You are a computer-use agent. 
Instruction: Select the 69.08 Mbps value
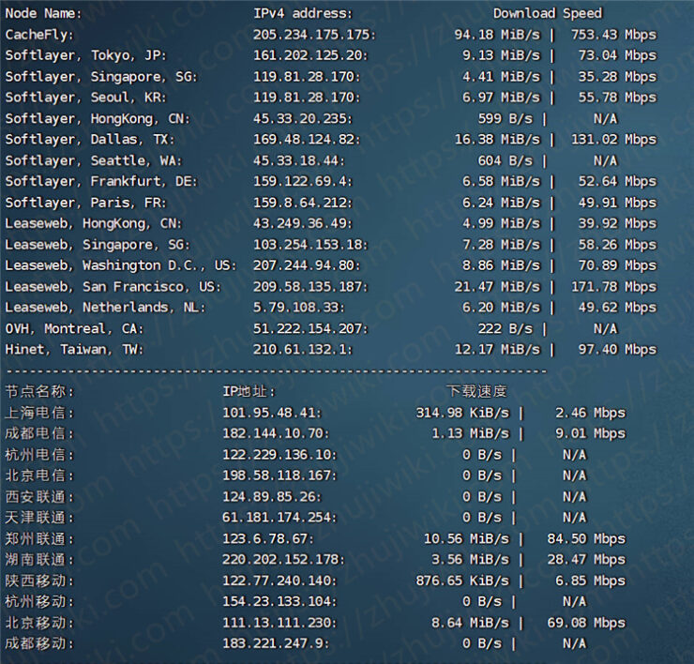coord(586,623)
